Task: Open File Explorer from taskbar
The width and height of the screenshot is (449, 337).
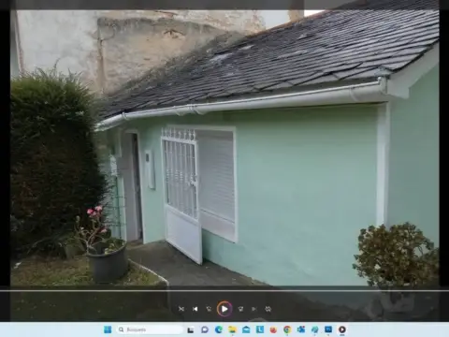Action: pyautogui.click(x=232, y=330)
